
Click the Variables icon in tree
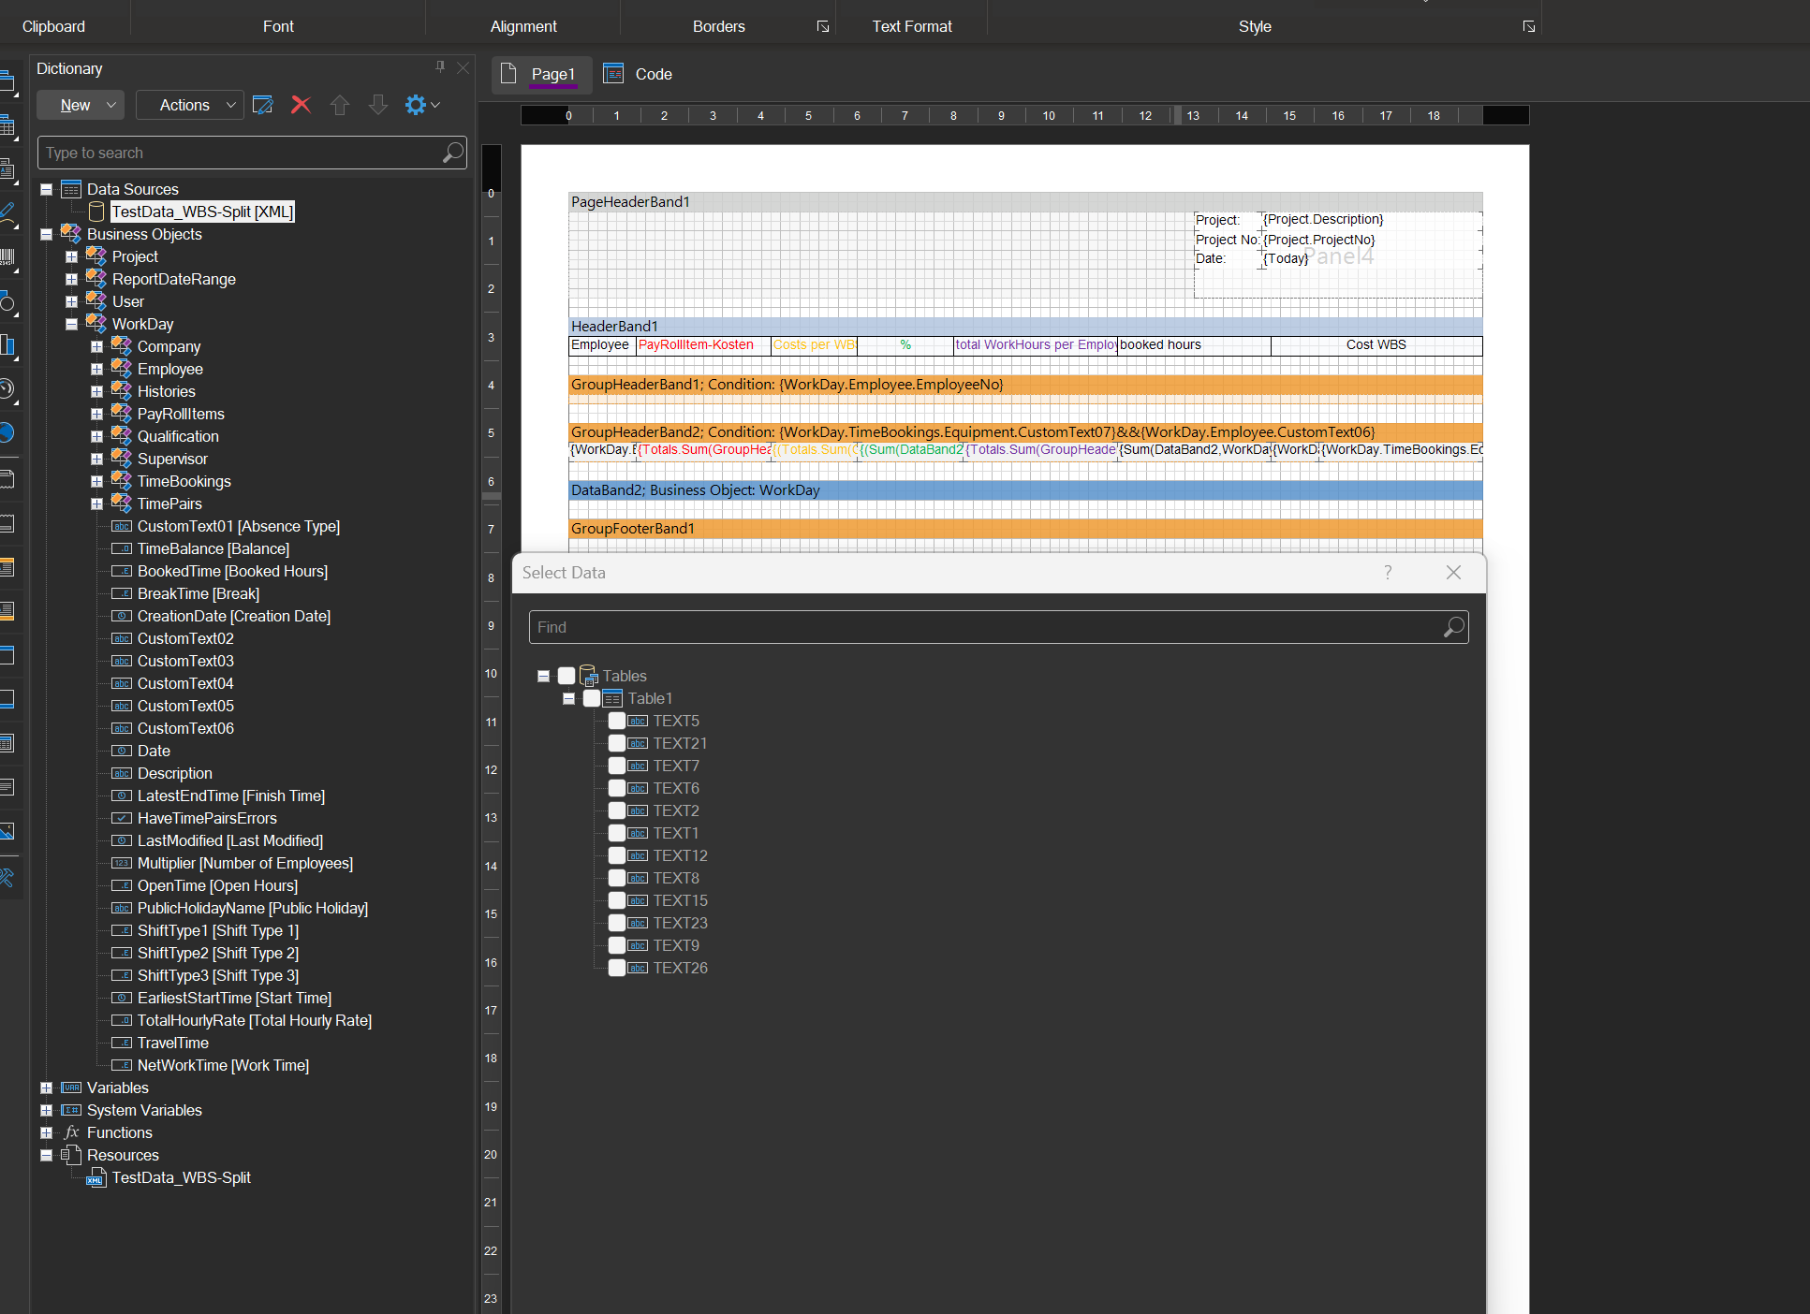71,1088
